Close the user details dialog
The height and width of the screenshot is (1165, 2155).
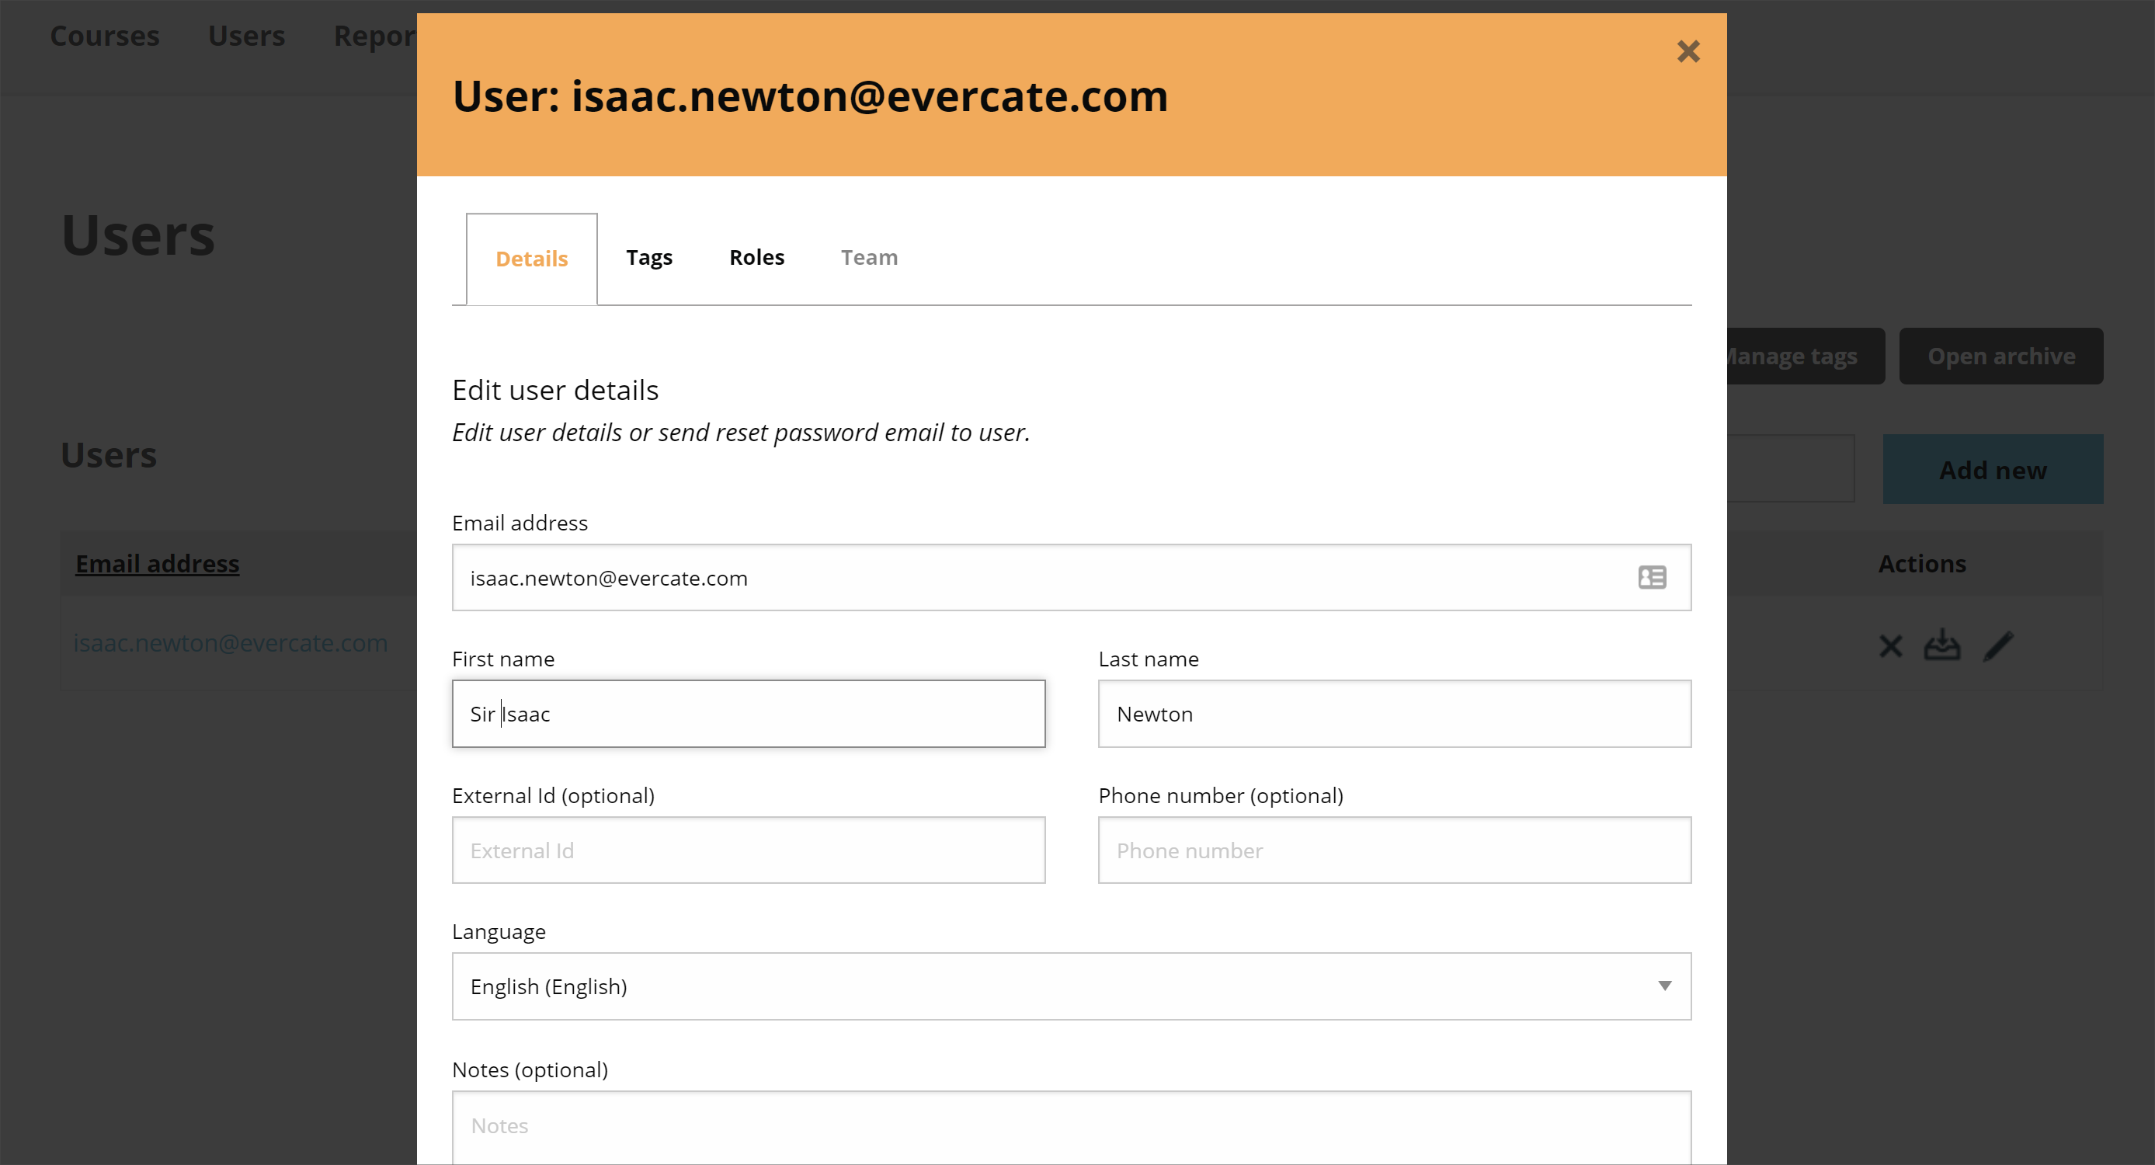click(x=1688, y=52)
